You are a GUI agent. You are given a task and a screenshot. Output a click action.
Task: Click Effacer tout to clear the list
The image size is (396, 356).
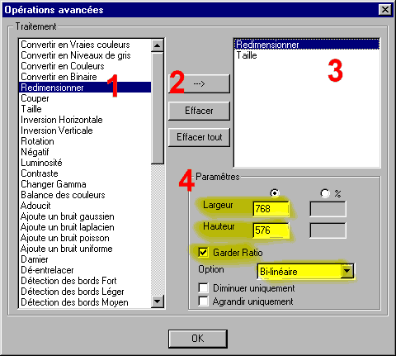[x=199, y=137]
